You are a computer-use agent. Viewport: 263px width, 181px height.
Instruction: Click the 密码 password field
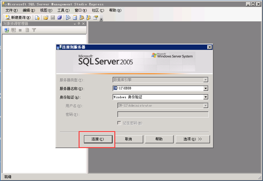(x=163, y=115)
